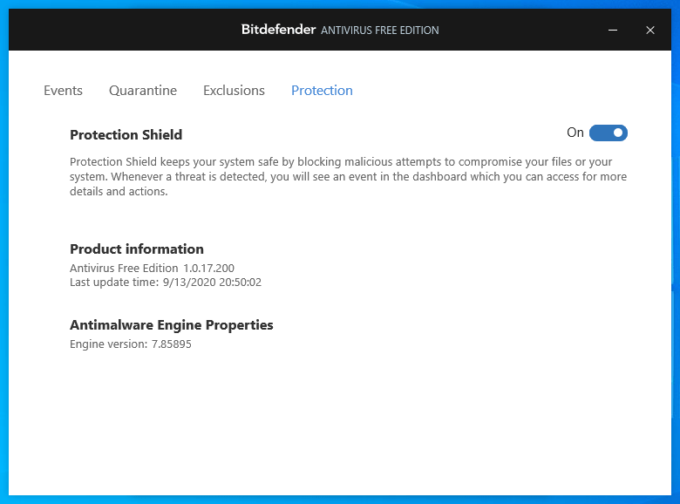Select the Protection tab

[x=322, y=90]
